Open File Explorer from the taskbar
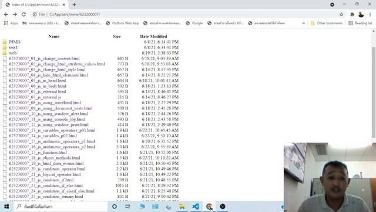Image resolution: width=376 pixels, height=212 pixels. click(182, 207)
